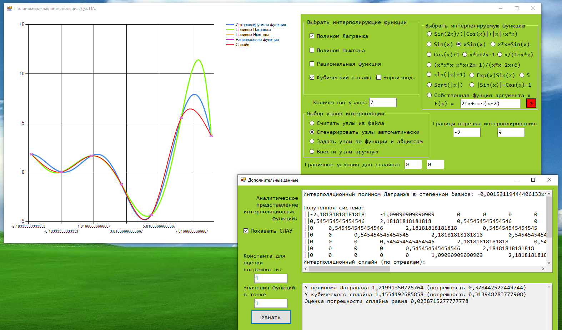Viewport: 562px width, 330px height.
Task: Click the Дополнительные данные window icon
Action: (x=243, y=180)
